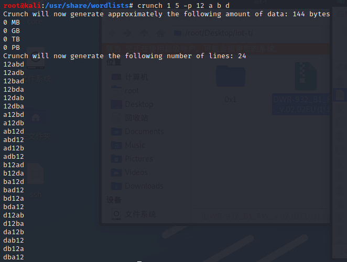
Task: Open 回收站 trash in the sidebar
Action: click(x=129, y=118)
